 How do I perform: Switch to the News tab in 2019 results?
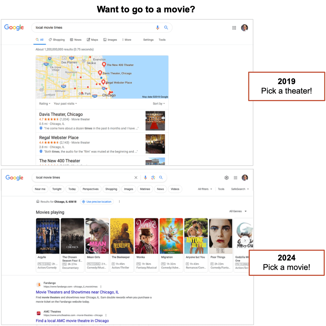[x=76, y=40]
